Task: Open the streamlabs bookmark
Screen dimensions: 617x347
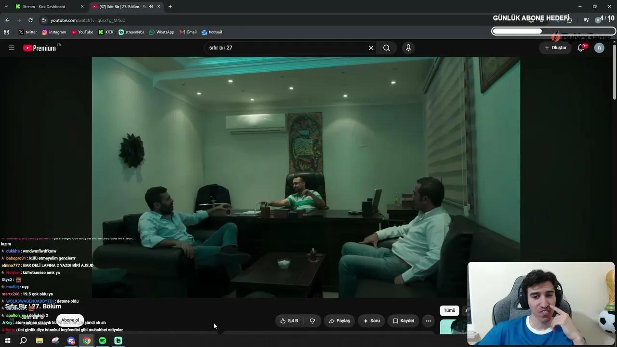Action: pos(131,32)
